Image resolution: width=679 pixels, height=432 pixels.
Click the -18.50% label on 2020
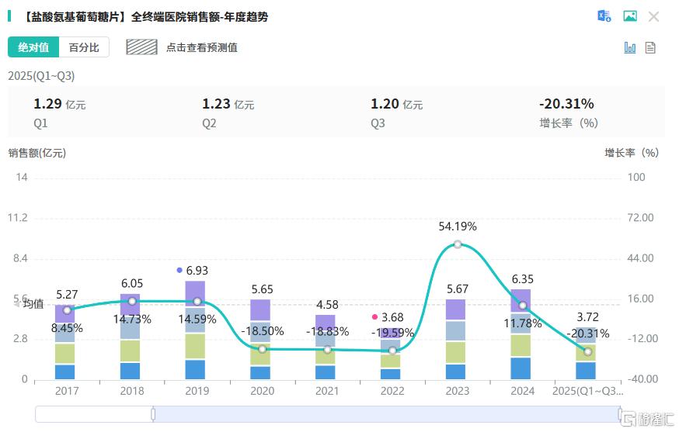tap(263, 331)
